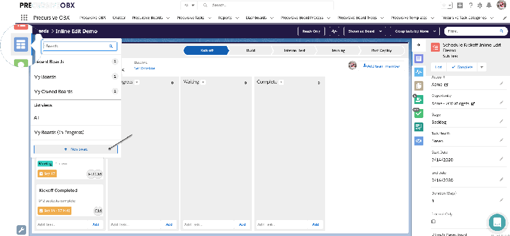Toggle the Read Only button
510x236 pixels.
311,31
